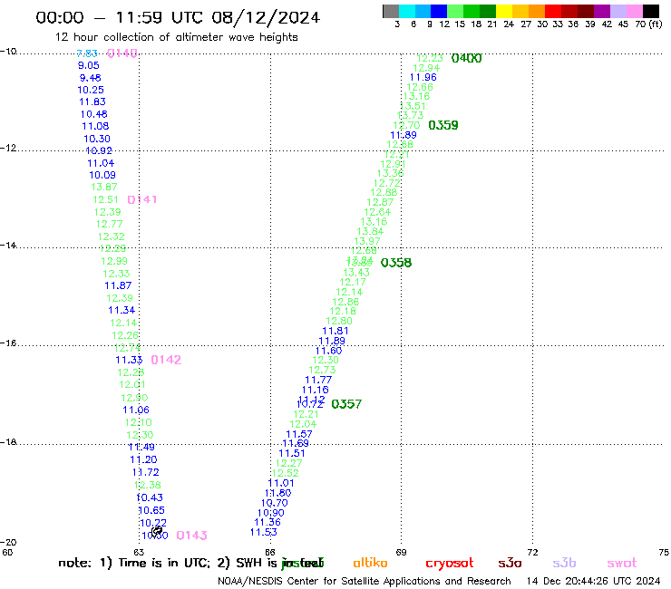Click the subtitle '12 hour collection of altimeter wave heights'
671x589 pixels.
pyautogui.click(x=176, y=37)
